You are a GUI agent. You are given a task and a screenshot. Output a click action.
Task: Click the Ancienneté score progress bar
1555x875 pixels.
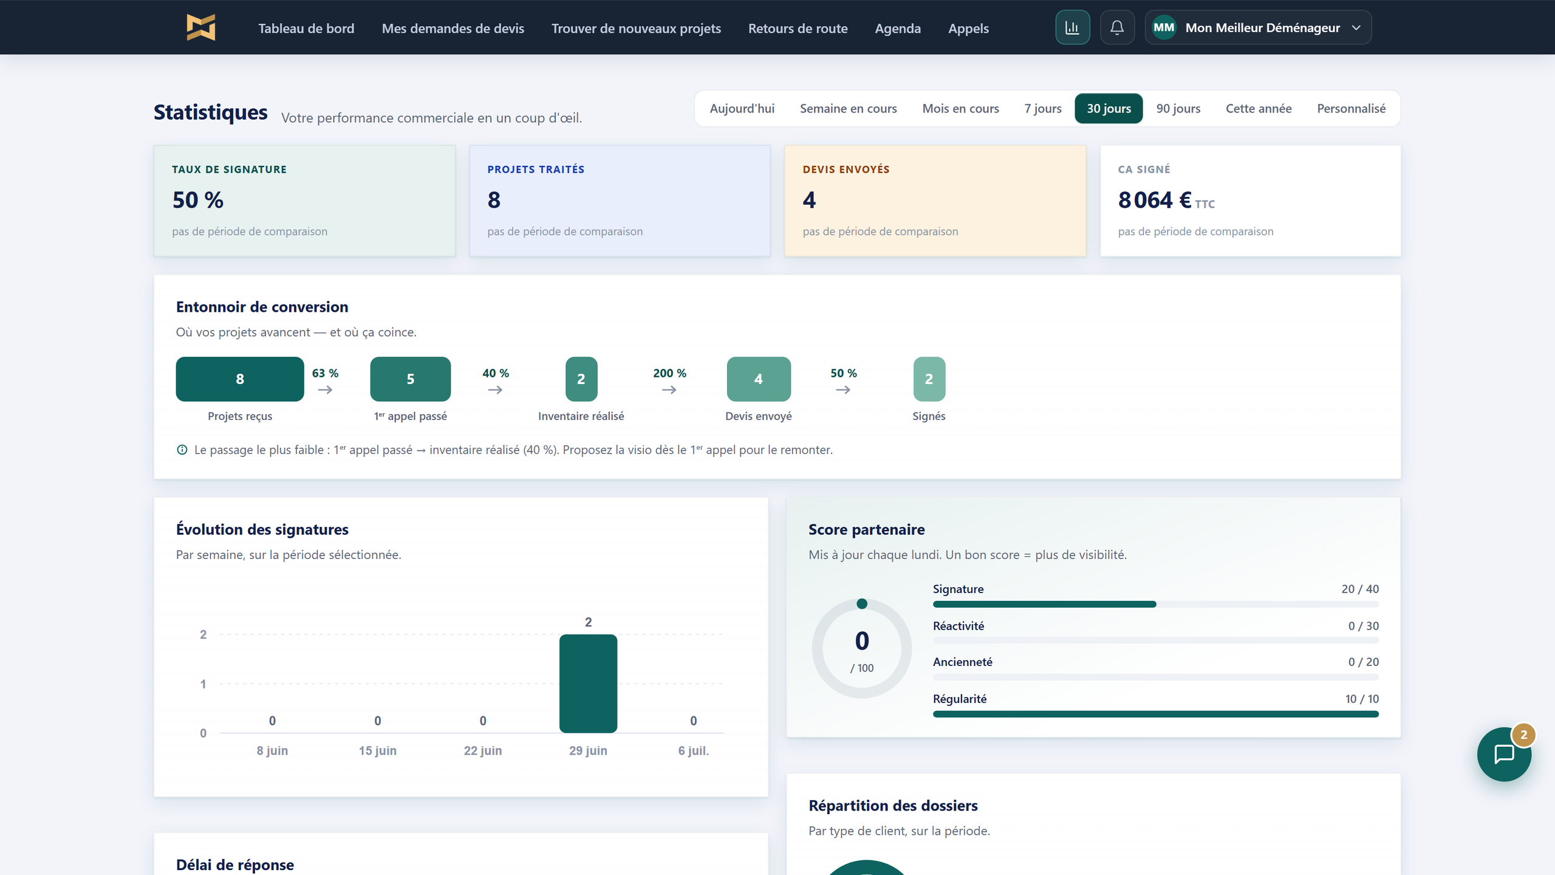[1155, 677]
